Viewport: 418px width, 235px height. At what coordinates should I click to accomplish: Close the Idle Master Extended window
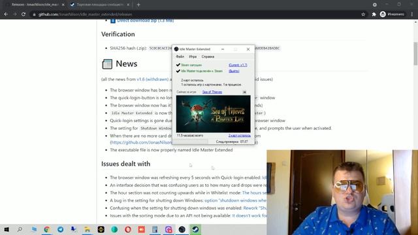[x=248, y=49]
